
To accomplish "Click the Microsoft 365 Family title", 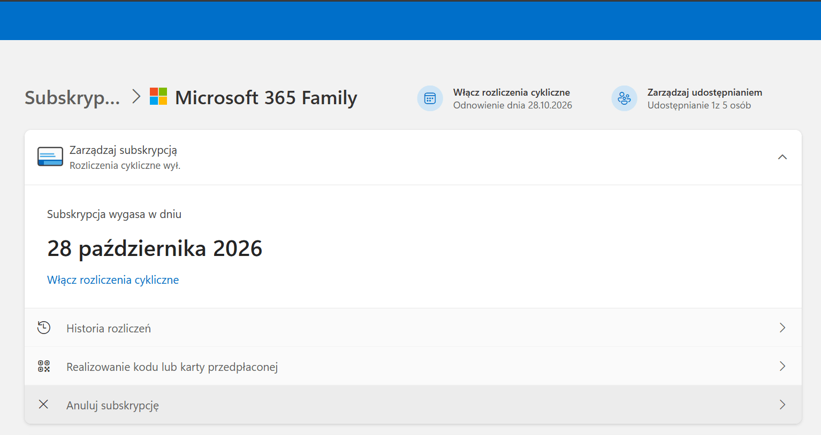I will coord(266,98).
